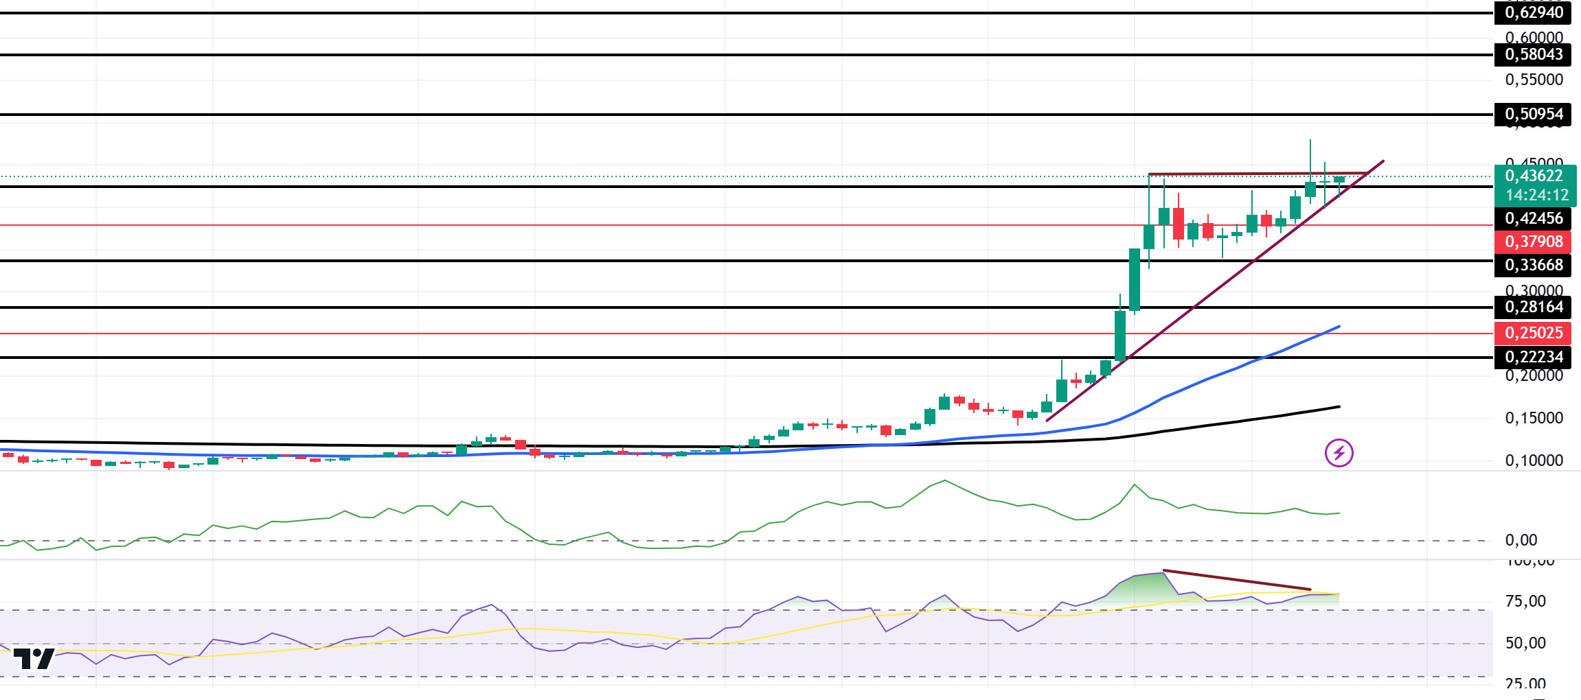Click the 50,00 RSI axis label
The image size is (1581, 700).
1525,643
